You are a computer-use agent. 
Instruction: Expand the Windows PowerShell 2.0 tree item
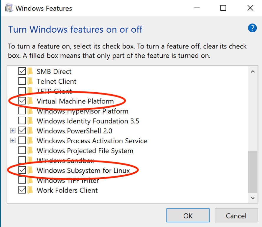point(13,131)
